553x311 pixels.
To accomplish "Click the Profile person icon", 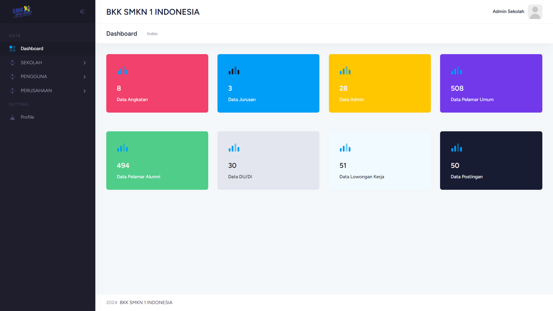I will coord(12,117).
